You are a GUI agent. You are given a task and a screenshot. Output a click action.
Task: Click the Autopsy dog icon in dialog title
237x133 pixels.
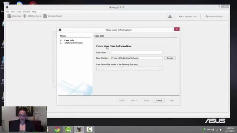60,30
